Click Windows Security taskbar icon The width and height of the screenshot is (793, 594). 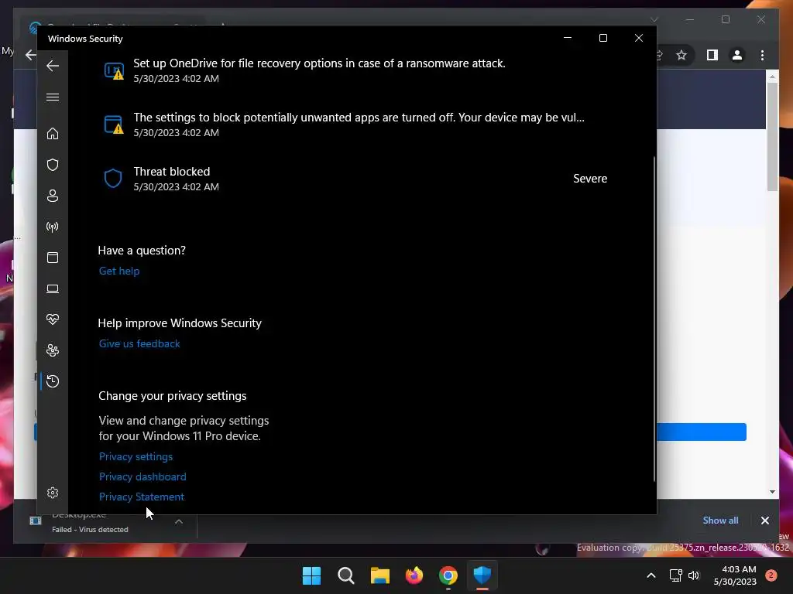point(482,575)
